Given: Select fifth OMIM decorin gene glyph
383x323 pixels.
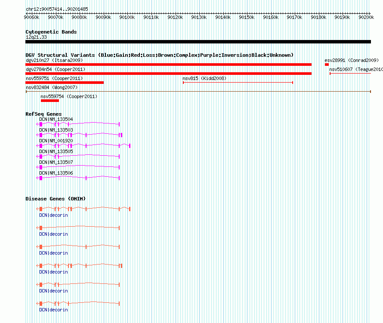Looking at the screenshot, I should (78, 285).
